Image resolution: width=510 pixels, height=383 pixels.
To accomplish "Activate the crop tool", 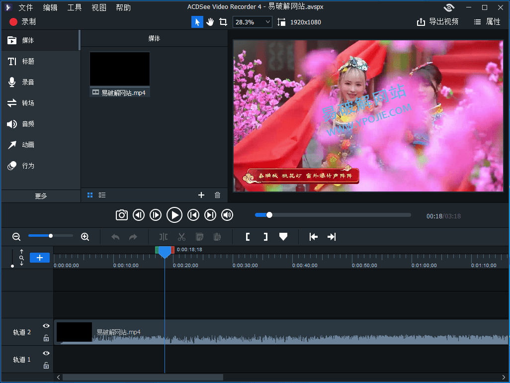I will point(223,22).
